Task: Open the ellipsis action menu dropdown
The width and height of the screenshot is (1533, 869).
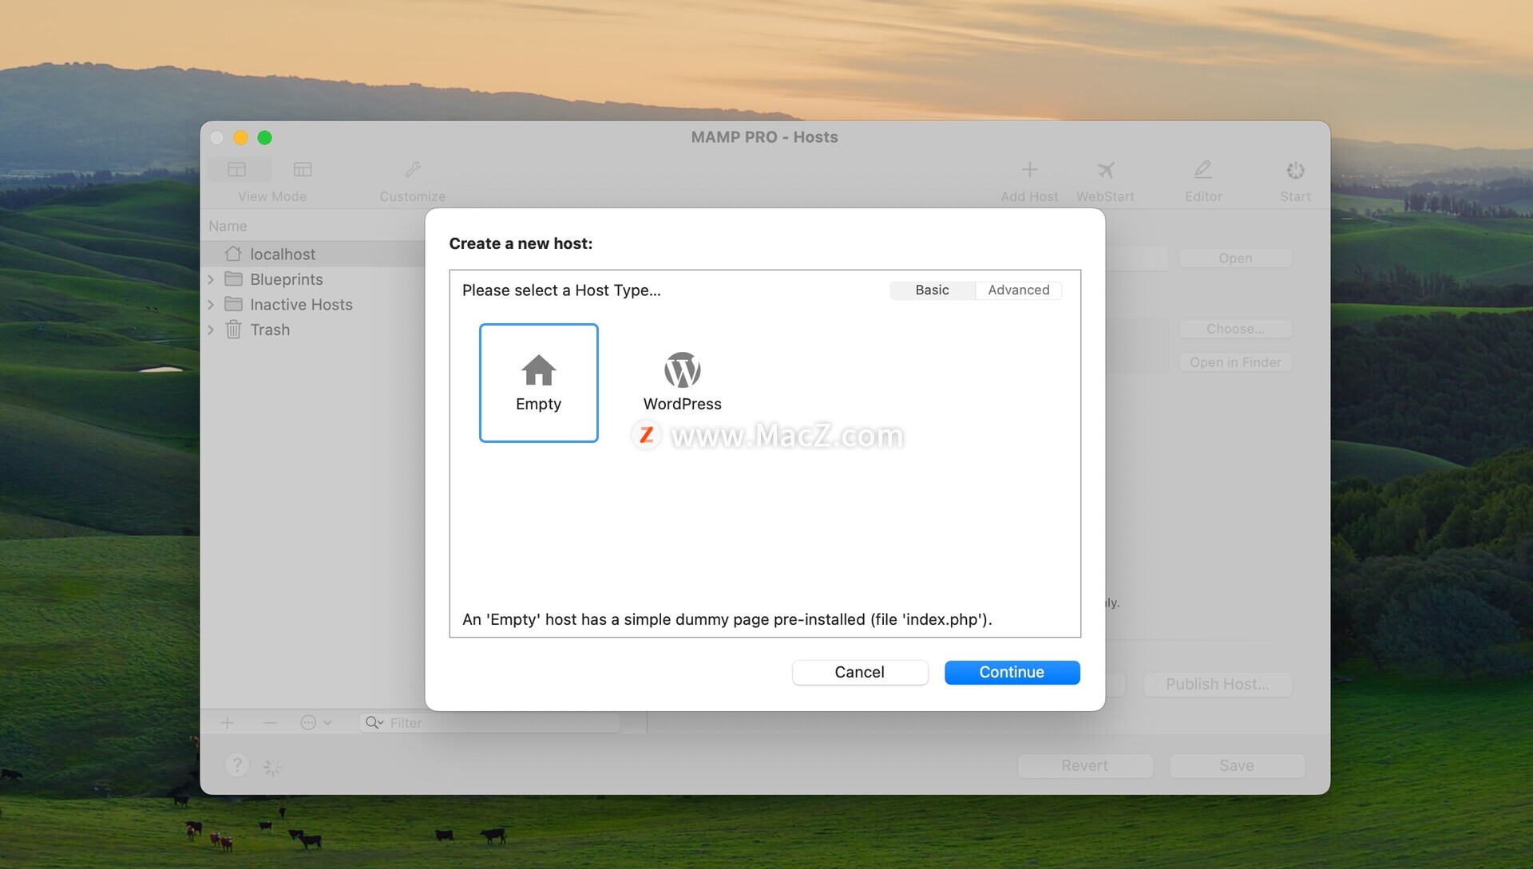Action: click(315, 723)
